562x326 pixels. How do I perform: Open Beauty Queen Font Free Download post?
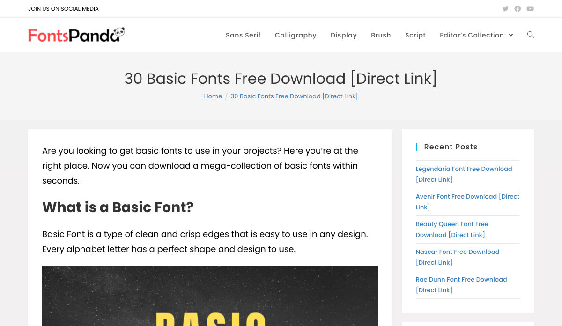point(452,224)
